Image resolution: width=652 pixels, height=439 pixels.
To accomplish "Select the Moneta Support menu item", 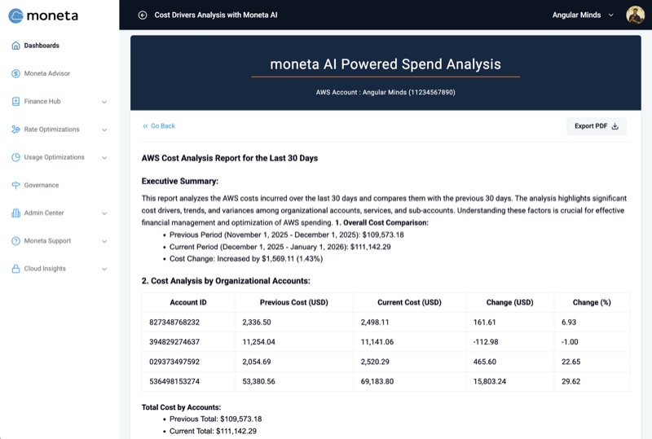I will pos(59,241).
